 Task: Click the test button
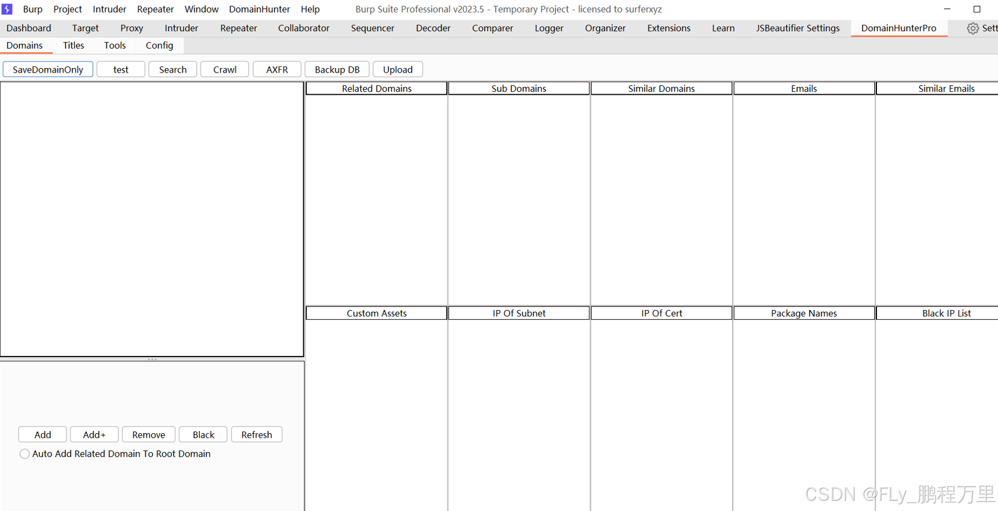click(121, 69)
